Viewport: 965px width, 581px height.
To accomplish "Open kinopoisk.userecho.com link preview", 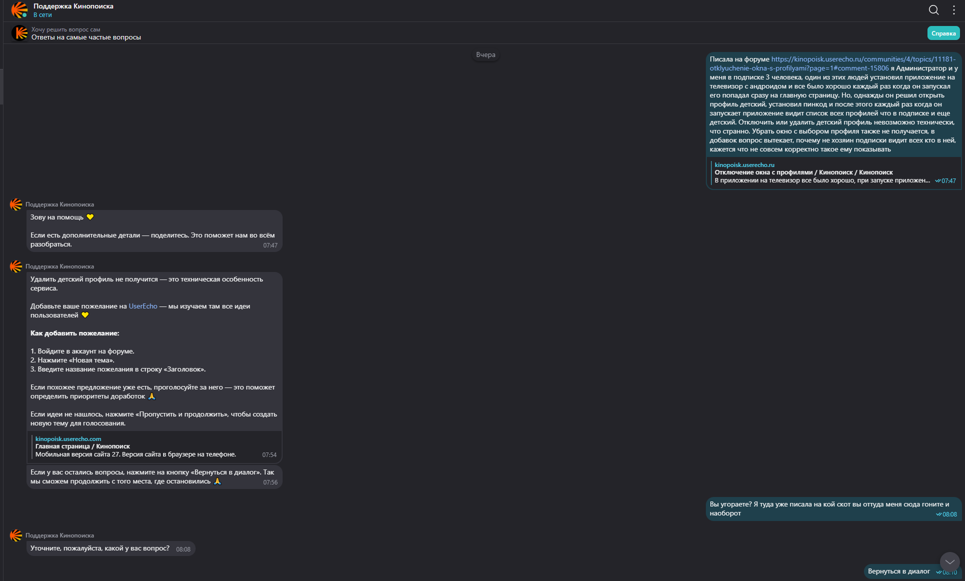I will pos(68,439).
